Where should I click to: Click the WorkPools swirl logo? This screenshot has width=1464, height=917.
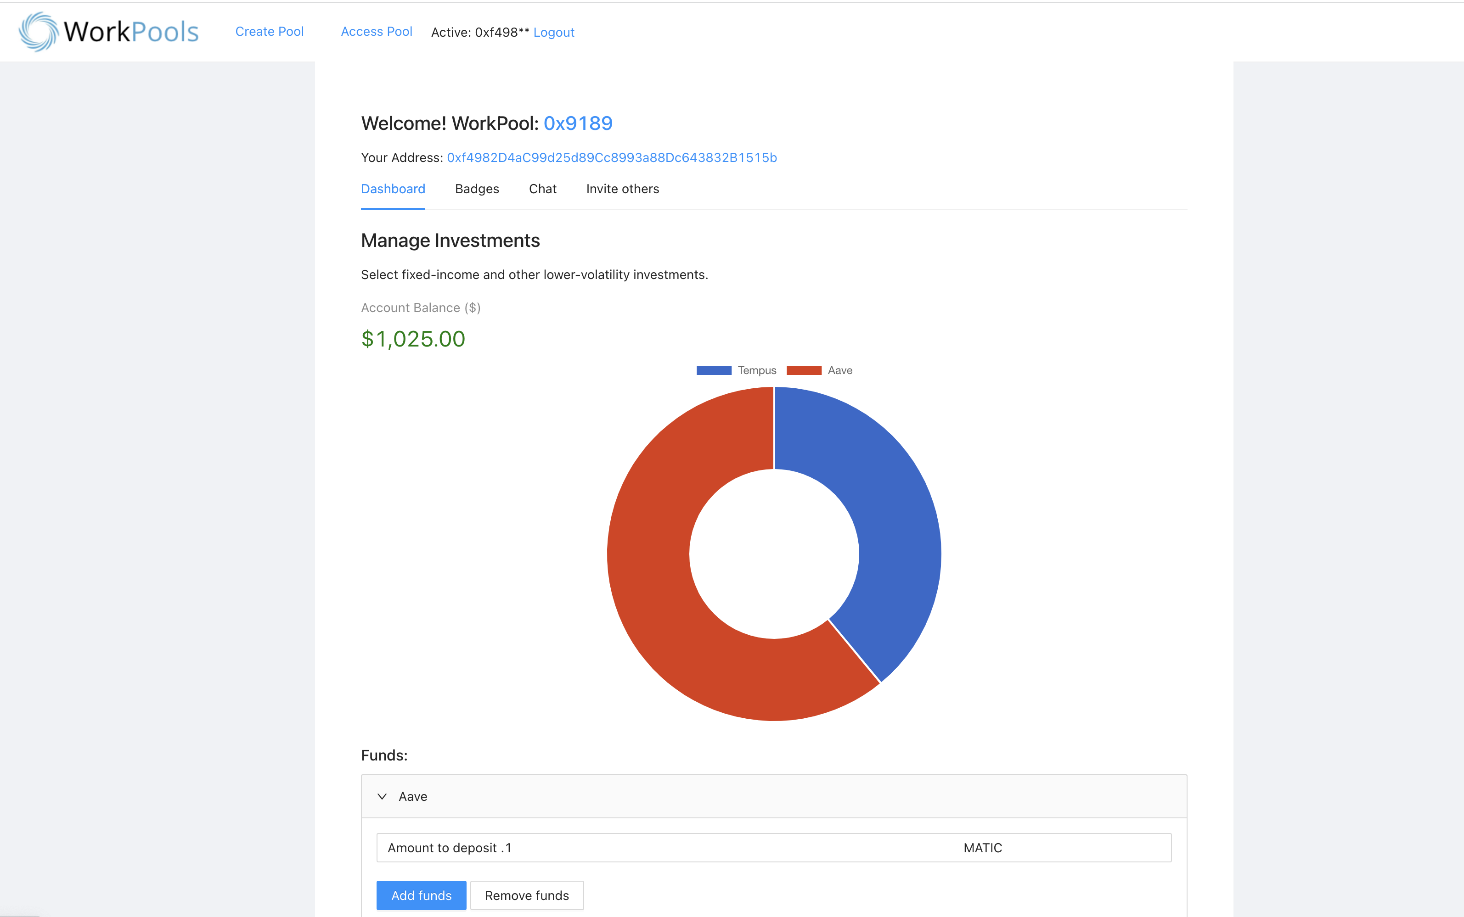click(x=38, y=32)
